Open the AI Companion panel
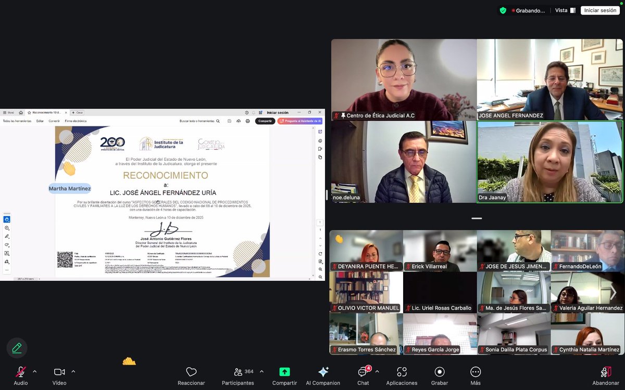The image size is (625, 390). tap(323, 375)
